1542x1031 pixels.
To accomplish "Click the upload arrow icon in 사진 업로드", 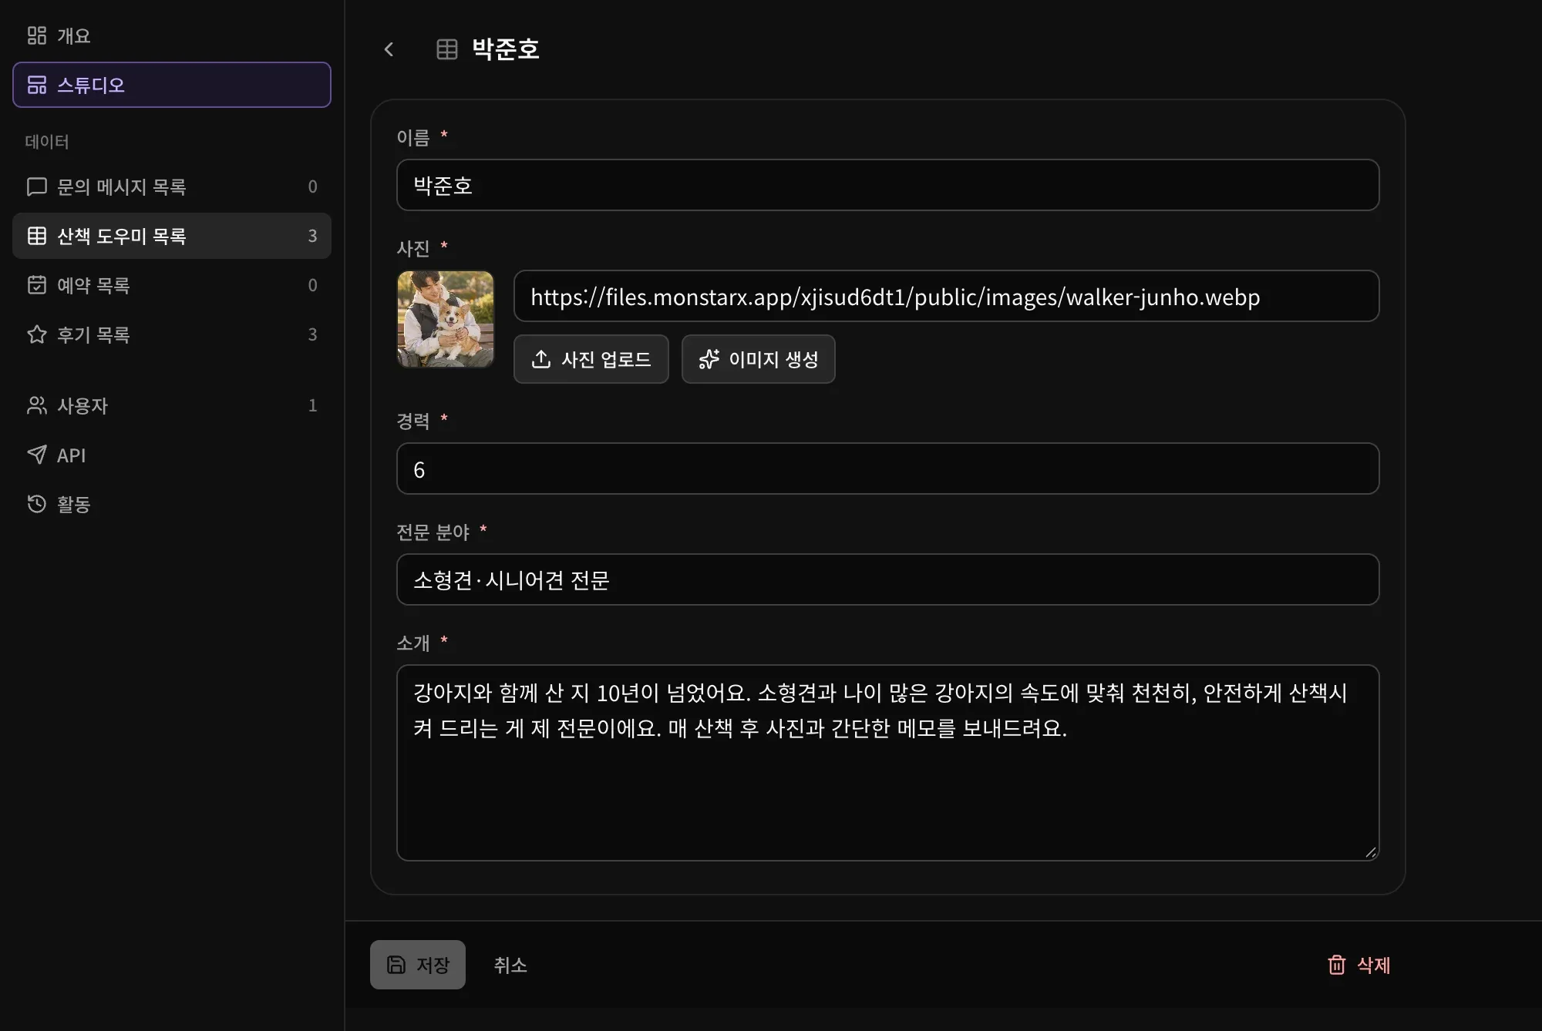I will point(541,359).
